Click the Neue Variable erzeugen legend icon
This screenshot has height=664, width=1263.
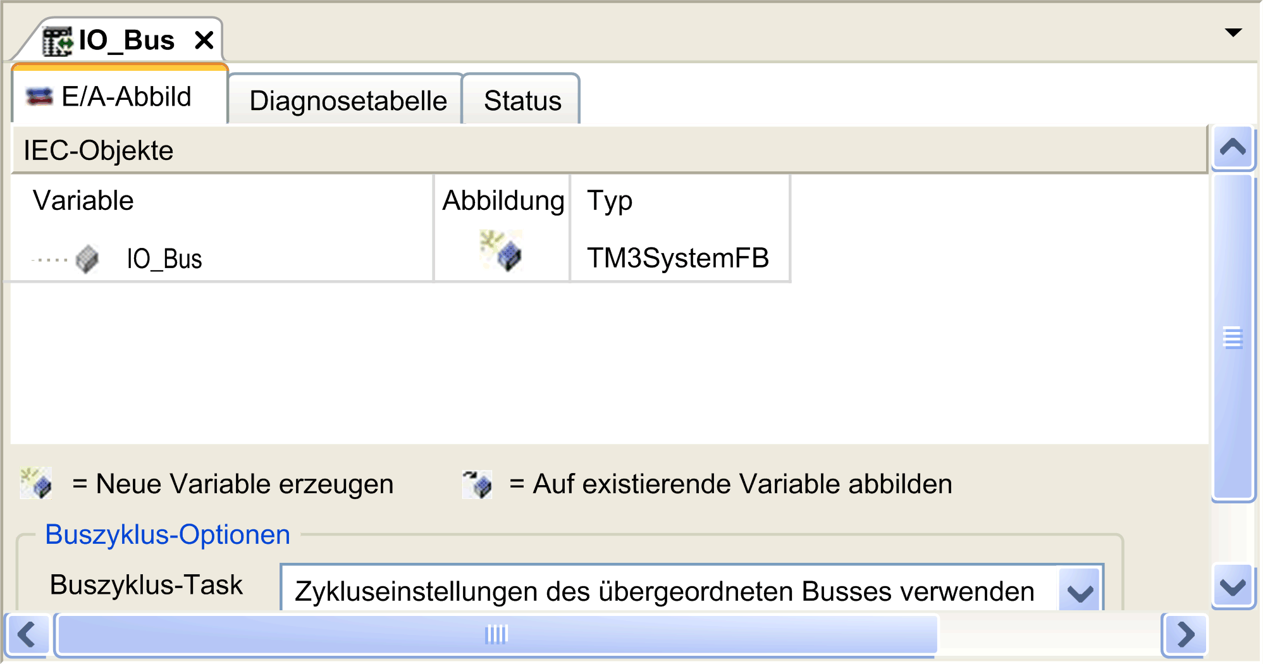pos(36,484)
